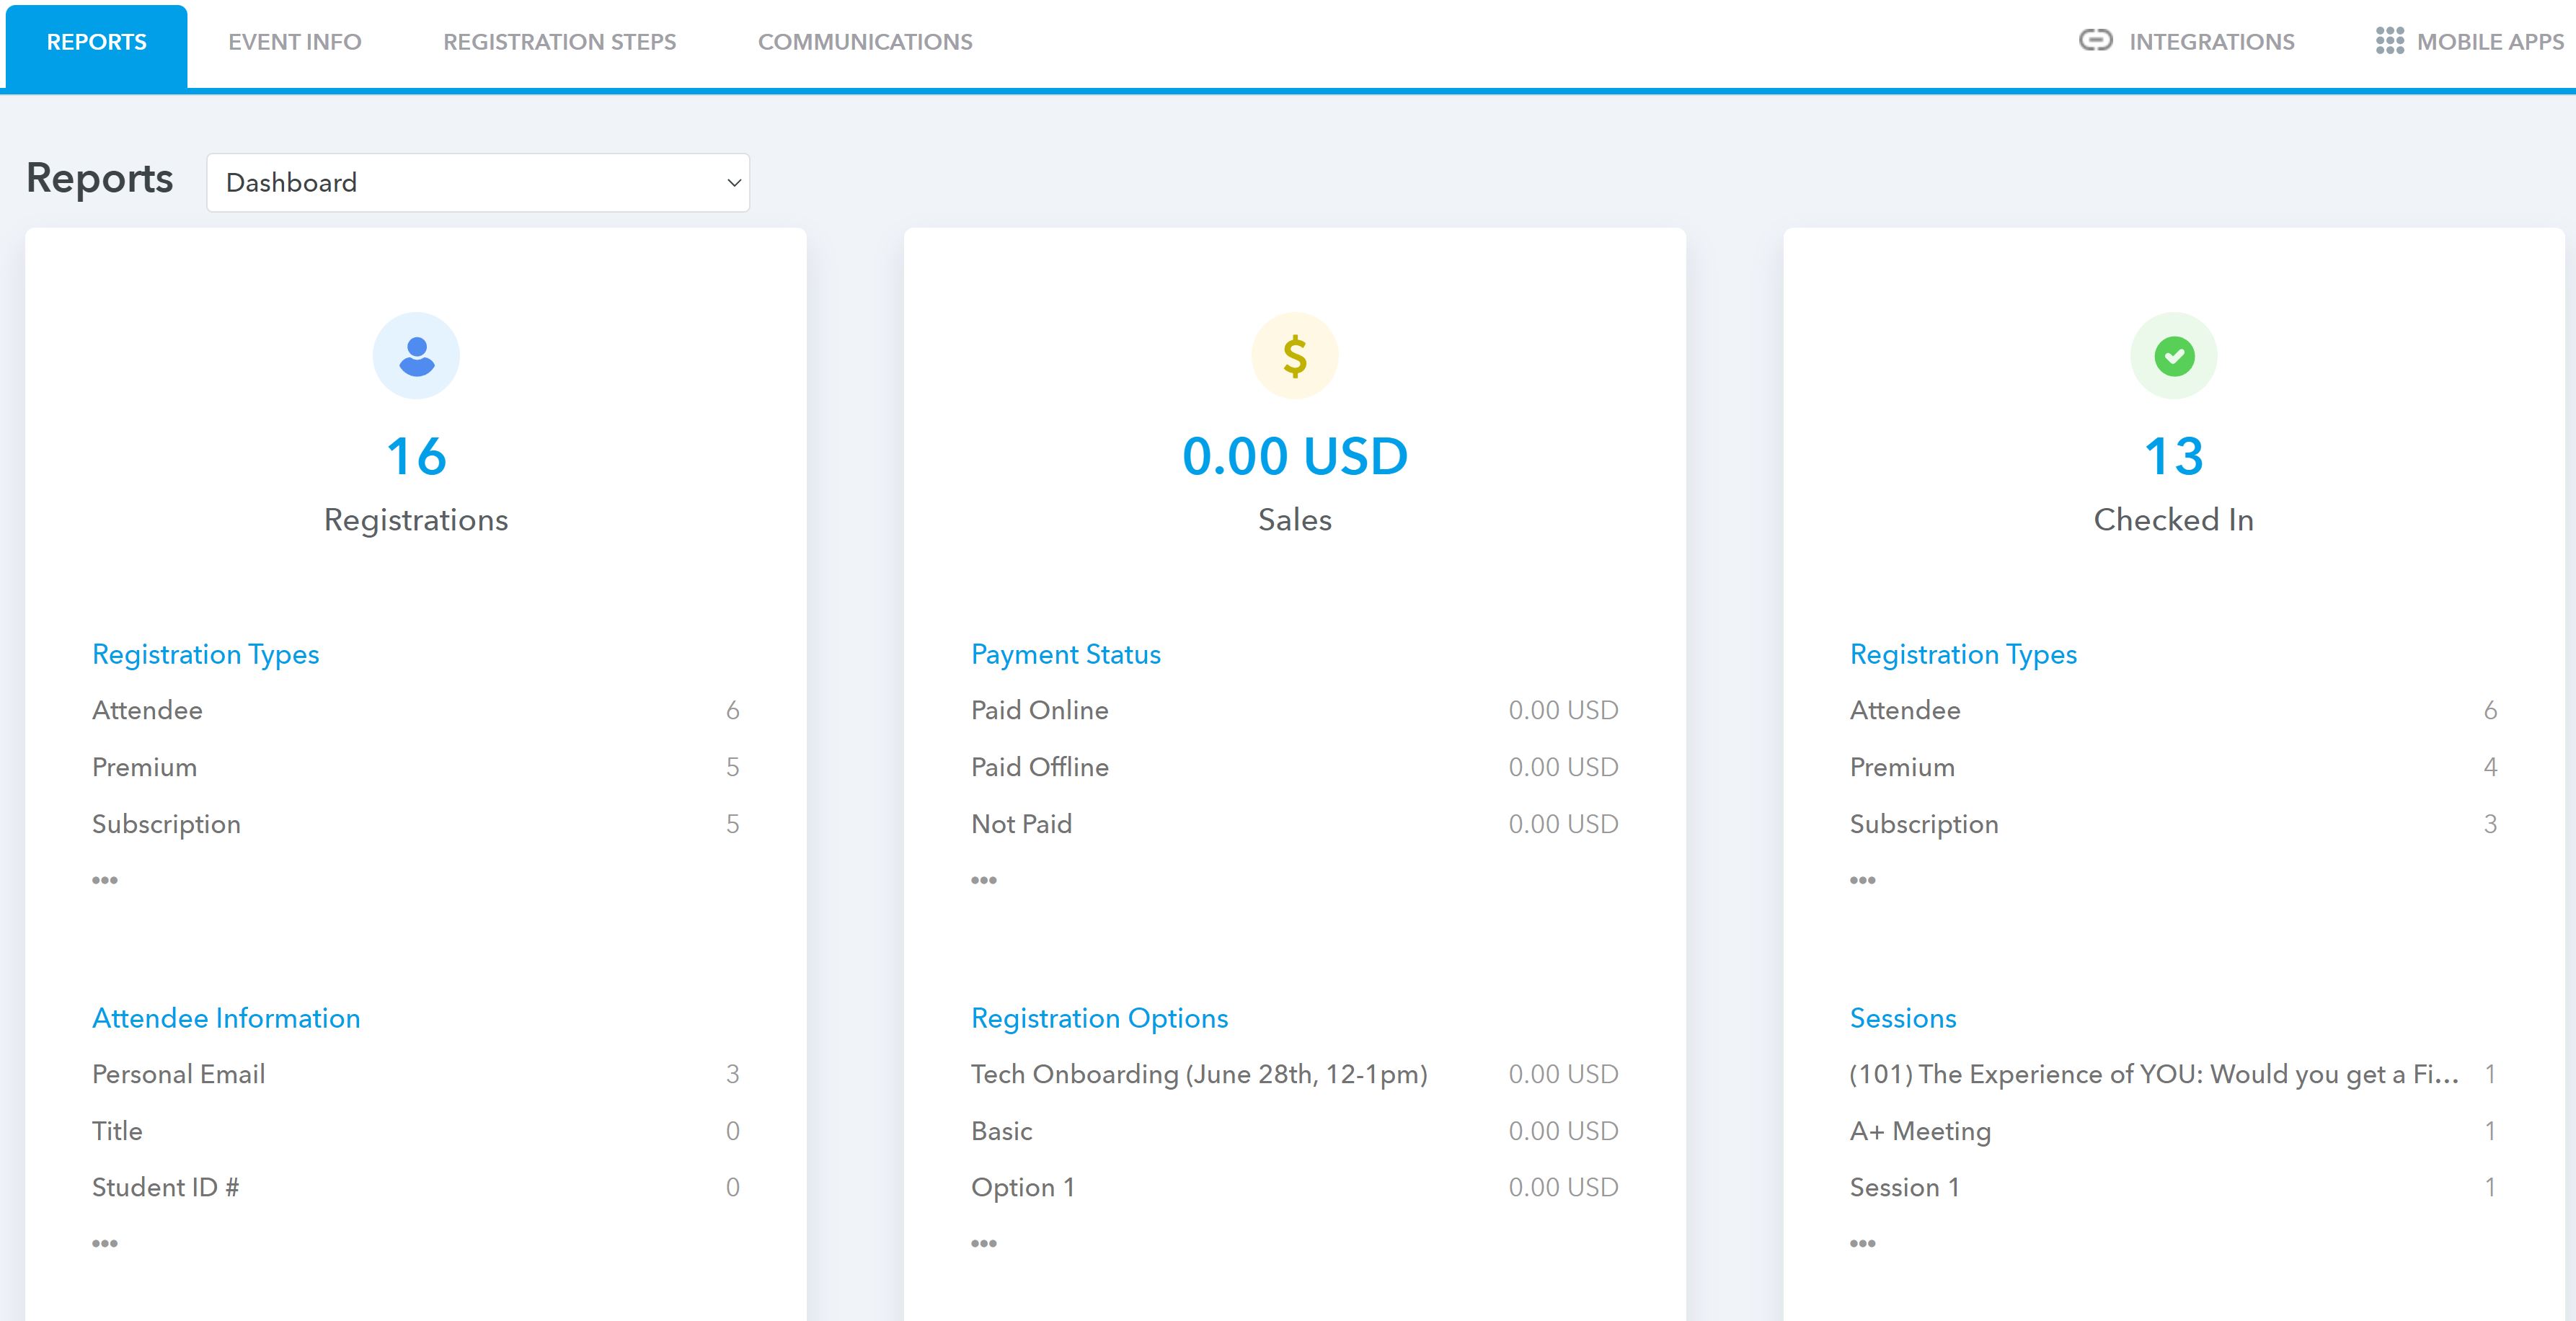Click the Communications menu item
Image resolution: width=2576 pixels, height=1321 pixels.
[866, 42]
